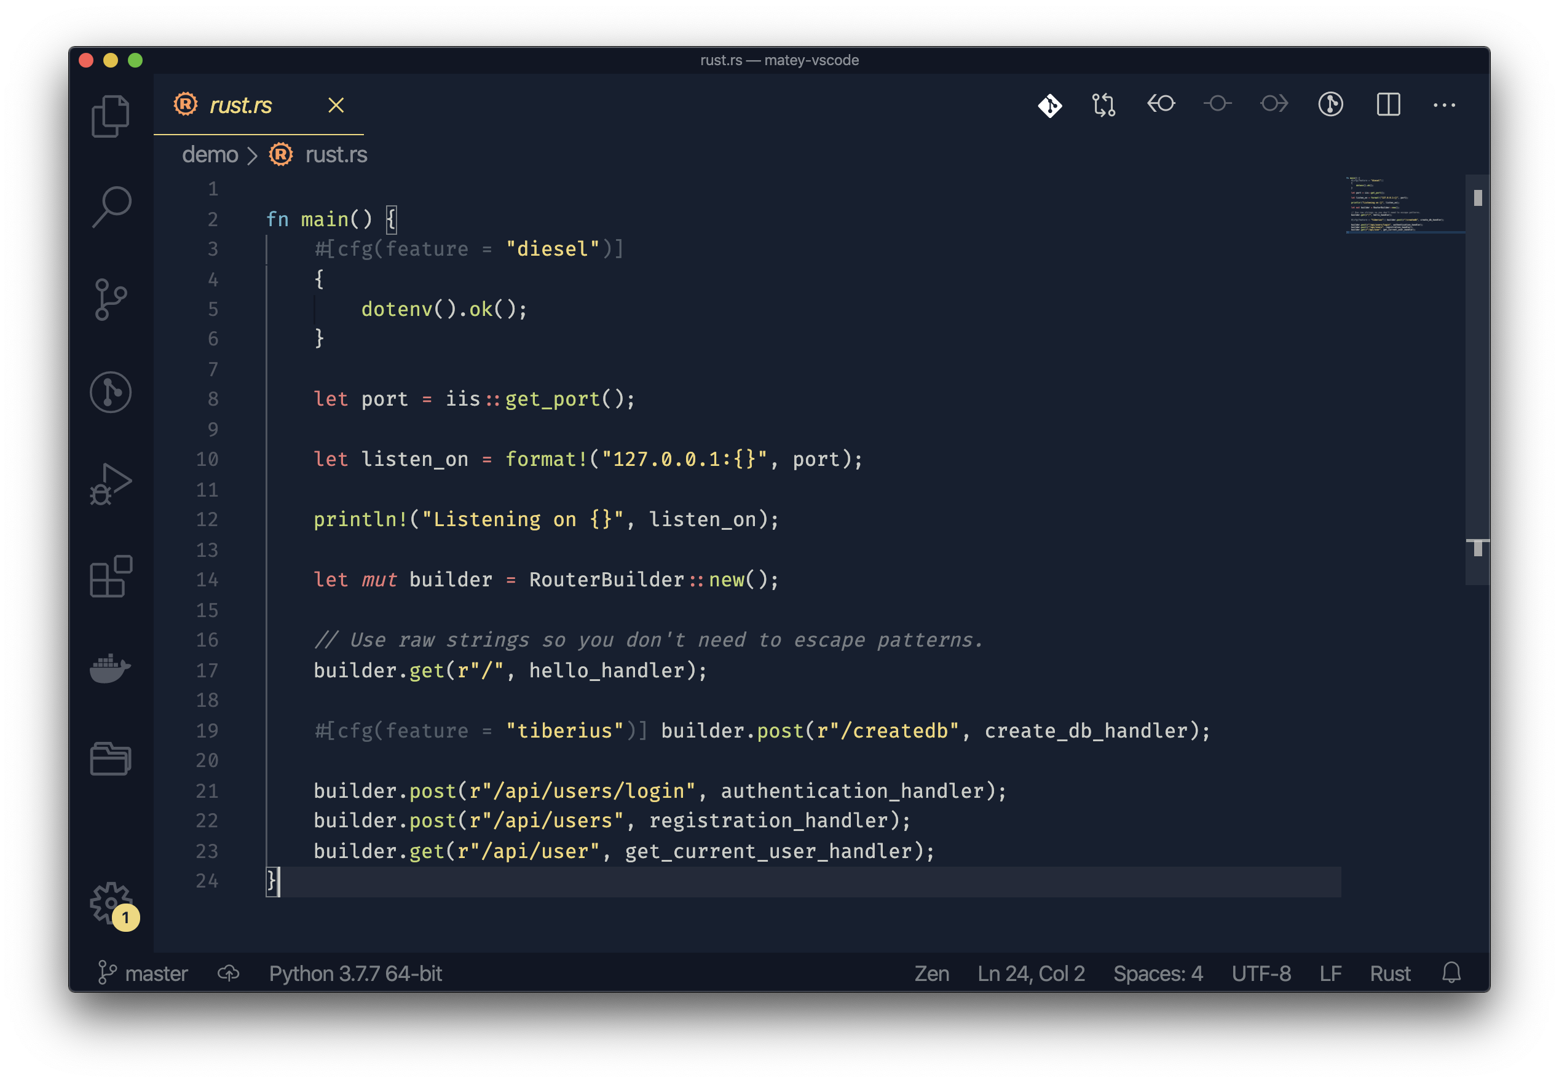
Task: Open the Source Control view icon
Action: [111, 299]
